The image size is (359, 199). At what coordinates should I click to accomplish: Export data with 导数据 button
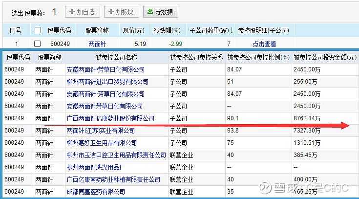[x=161, y=12]
